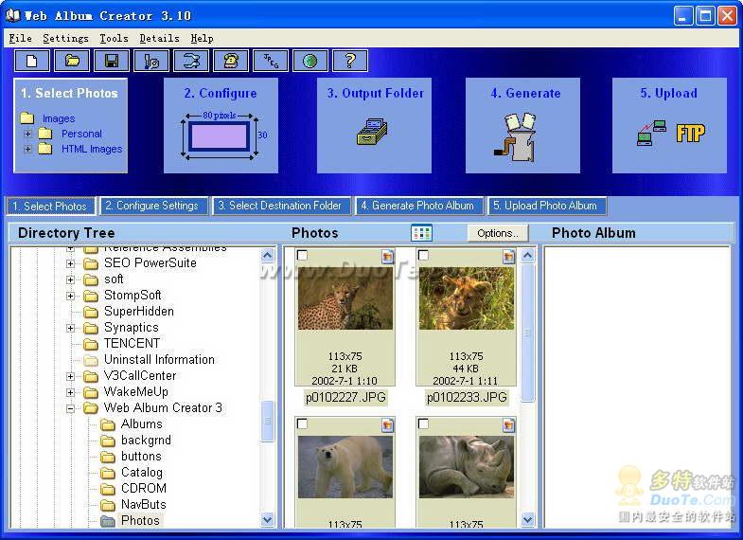Open the File menu
743x540 pixels.
(x=21, y=39)
